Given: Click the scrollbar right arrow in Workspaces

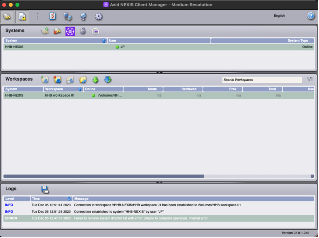Looking at the screenshot, I should click(312, 176).
